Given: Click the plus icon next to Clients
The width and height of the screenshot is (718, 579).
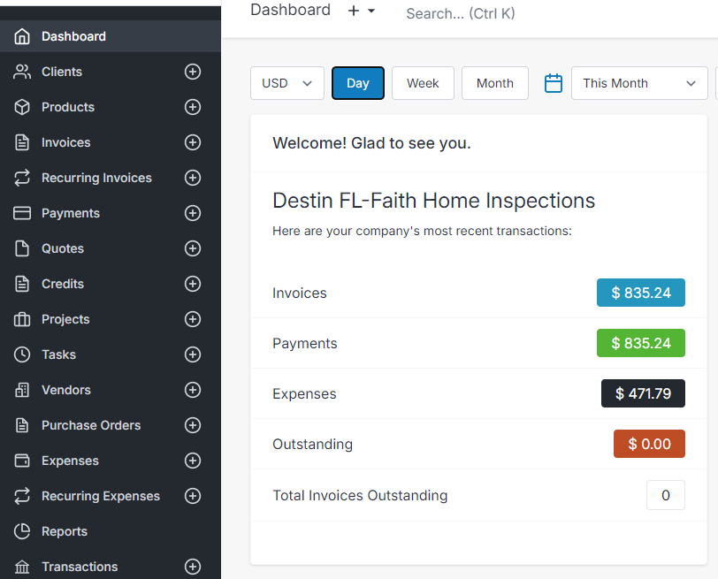Looking at the screenshot, I should coord(193,72).
